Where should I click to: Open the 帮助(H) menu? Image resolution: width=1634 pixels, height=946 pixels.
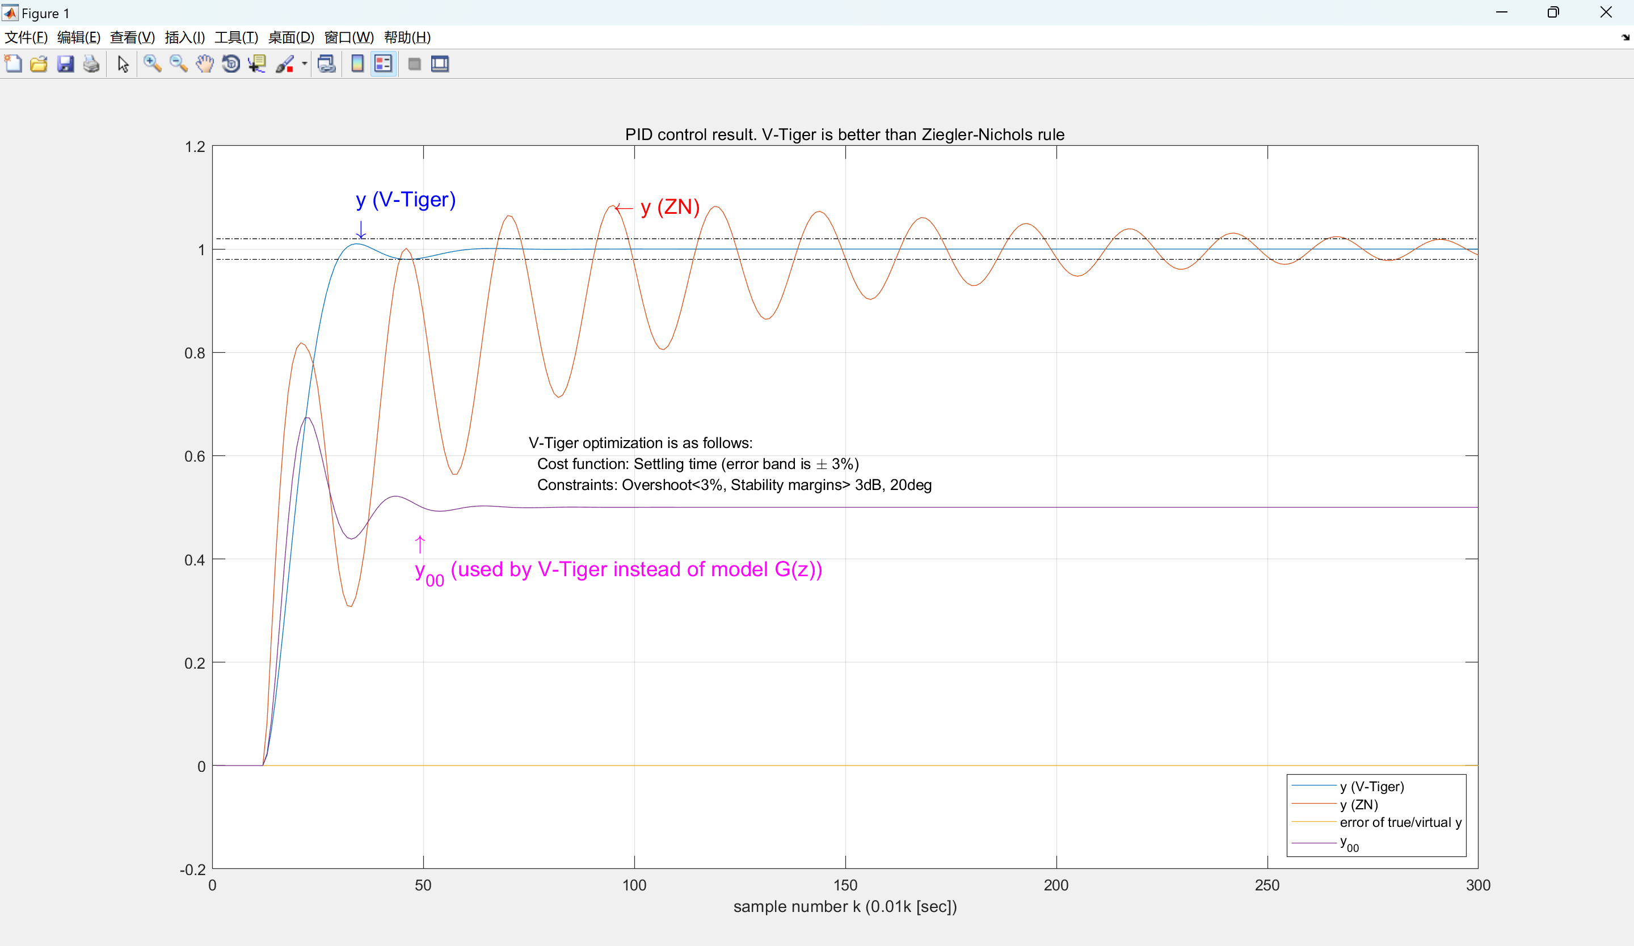pos(407,37)
